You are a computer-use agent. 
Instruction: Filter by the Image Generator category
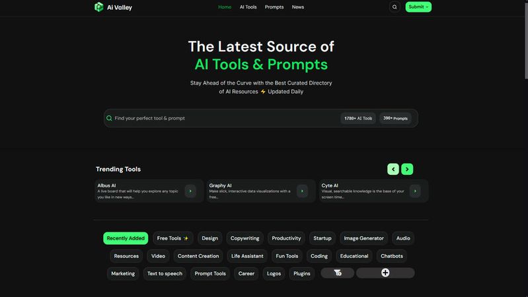click(x=363, y=238)
